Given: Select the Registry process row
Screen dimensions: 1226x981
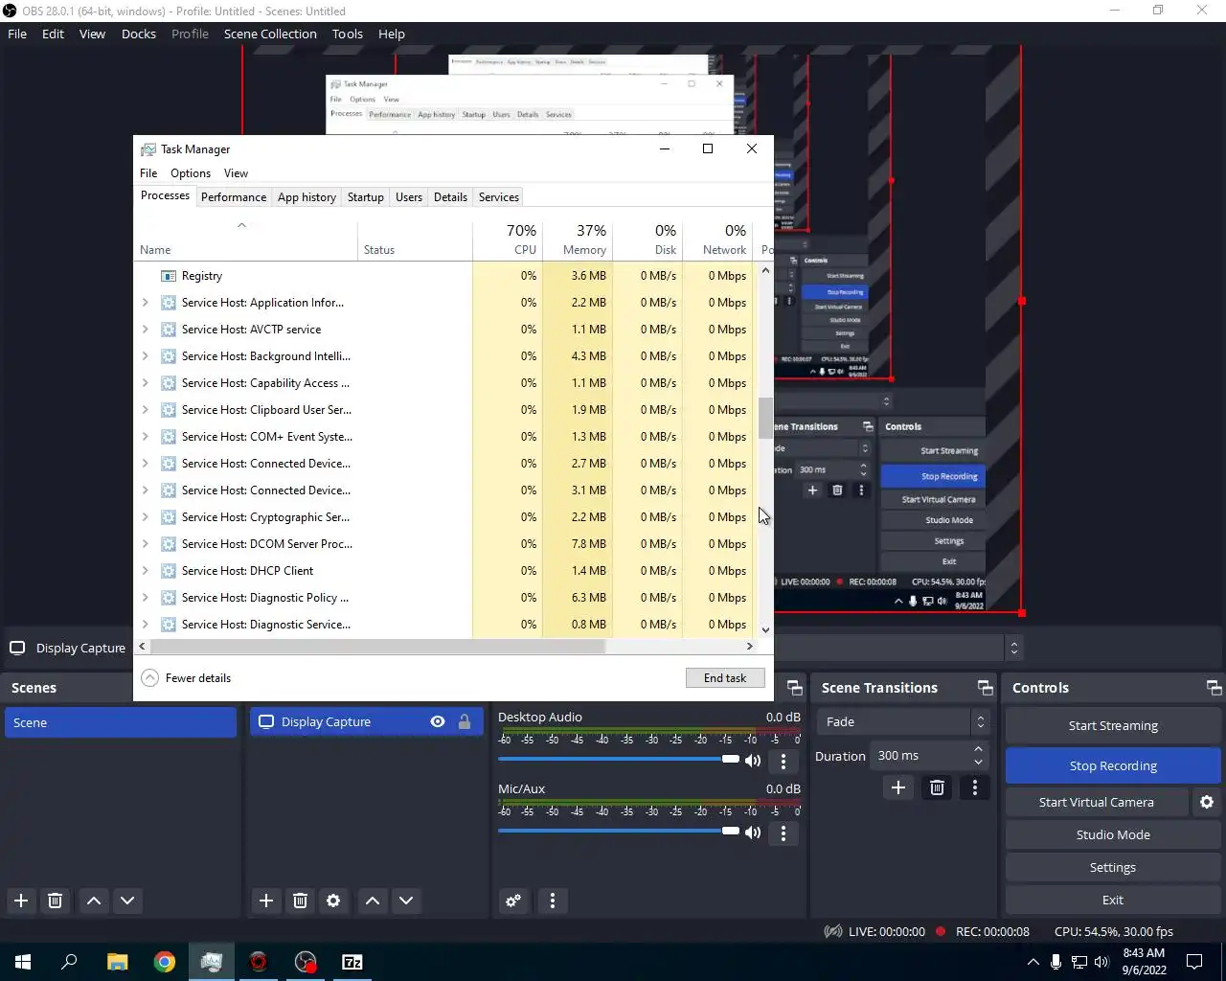Looking at the screenshot, I should [x=446, y=276].
